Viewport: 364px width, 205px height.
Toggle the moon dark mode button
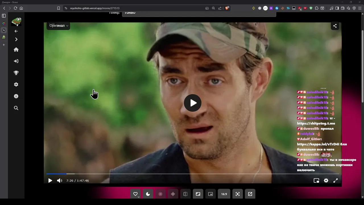(148, 194)
